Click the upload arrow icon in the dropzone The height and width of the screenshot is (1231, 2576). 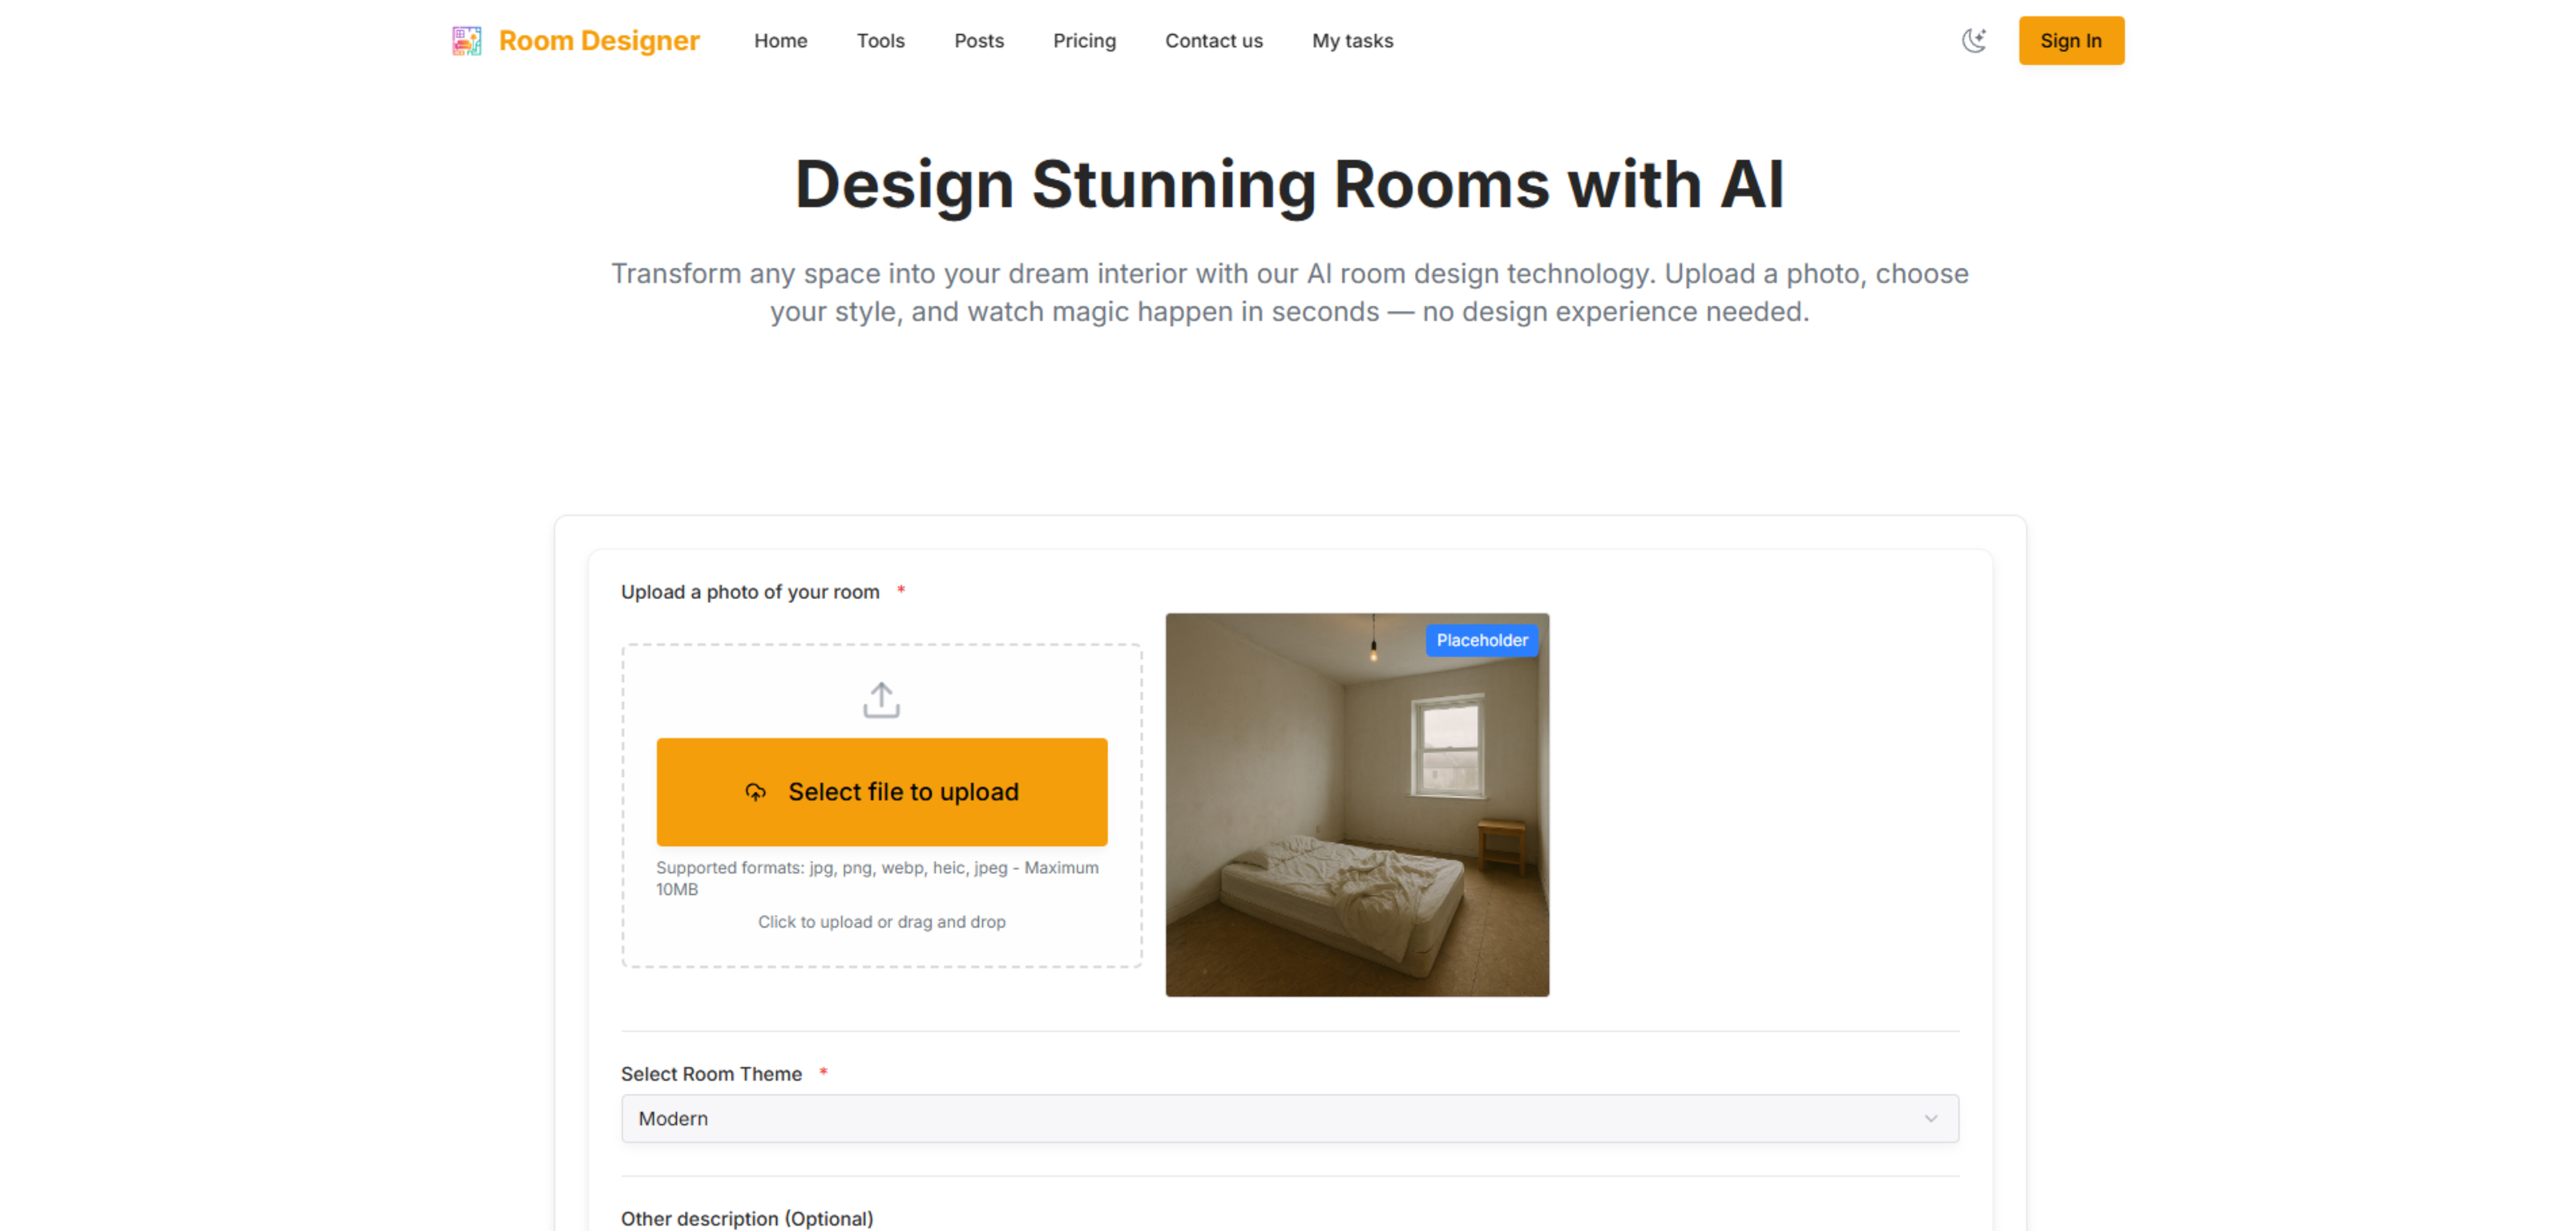click(881, 700)
